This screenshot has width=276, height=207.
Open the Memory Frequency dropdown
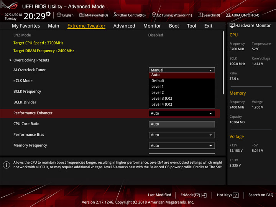pyautogui.click(x=182, y=146)
